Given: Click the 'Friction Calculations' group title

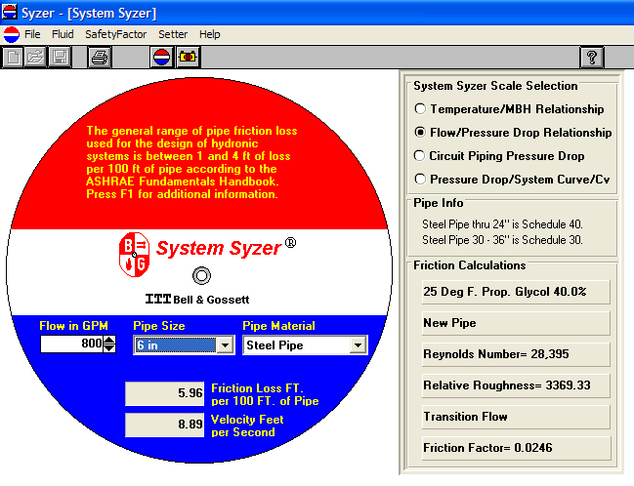Looking at the screenshot, I should tap(470, 265).
